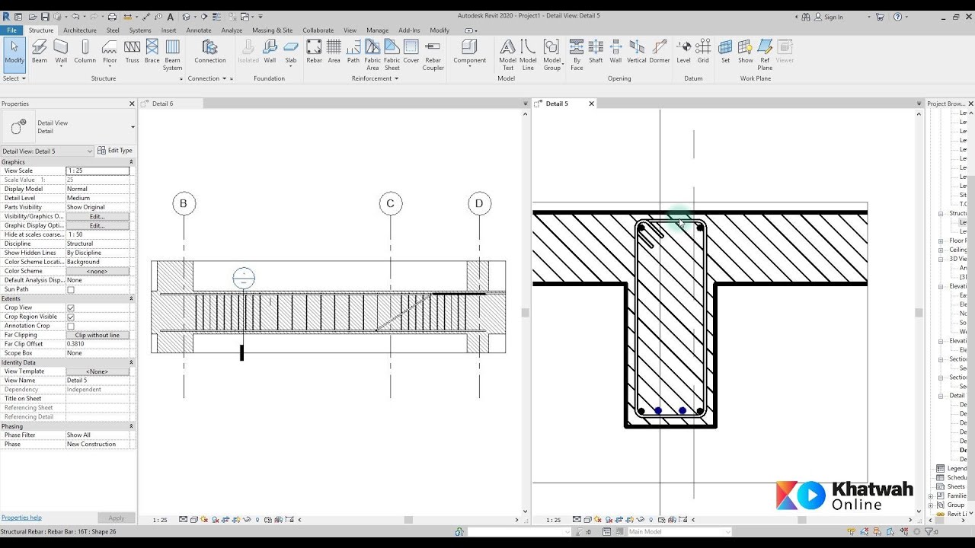Click the Edit Type button
The height and width of the screenshot is (548, 975).
click(115, 151)
